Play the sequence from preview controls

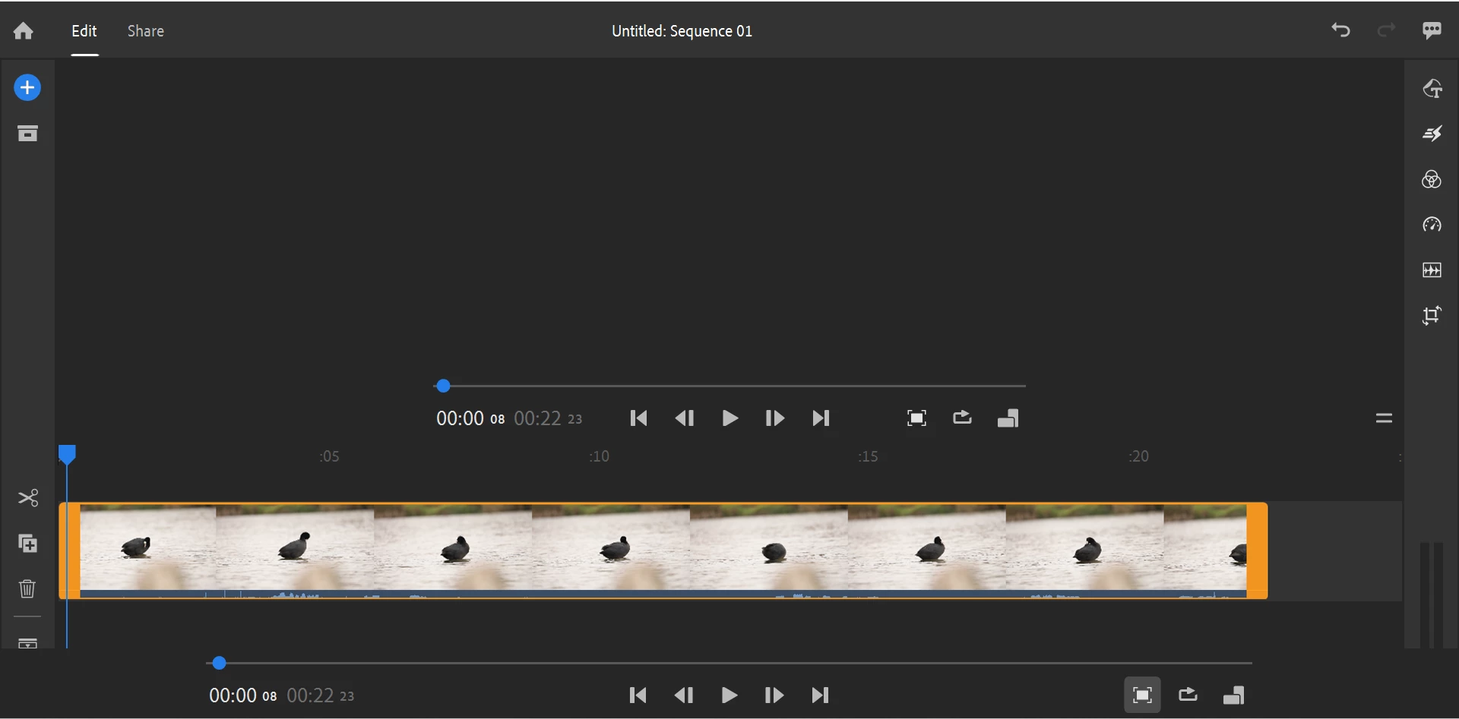click(729, 418)
